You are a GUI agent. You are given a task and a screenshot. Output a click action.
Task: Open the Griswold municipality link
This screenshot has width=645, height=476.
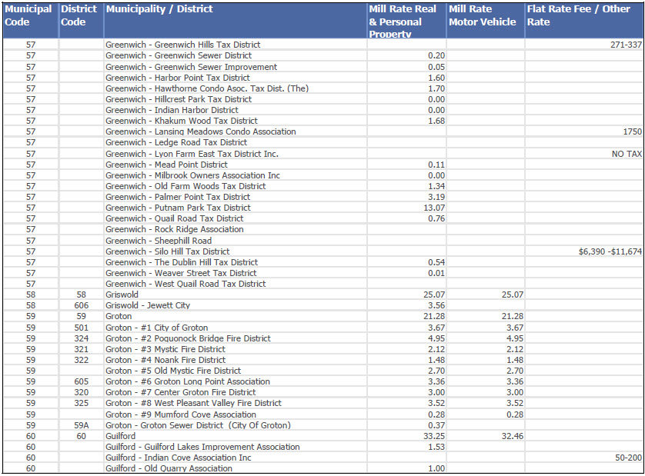(x=123, y=295)
